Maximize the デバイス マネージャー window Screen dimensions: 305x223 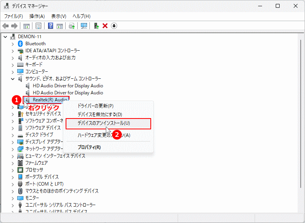pos(278,6)
